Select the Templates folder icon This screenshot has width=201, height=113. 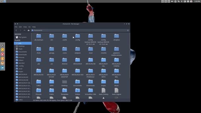[x=64, y=90]
